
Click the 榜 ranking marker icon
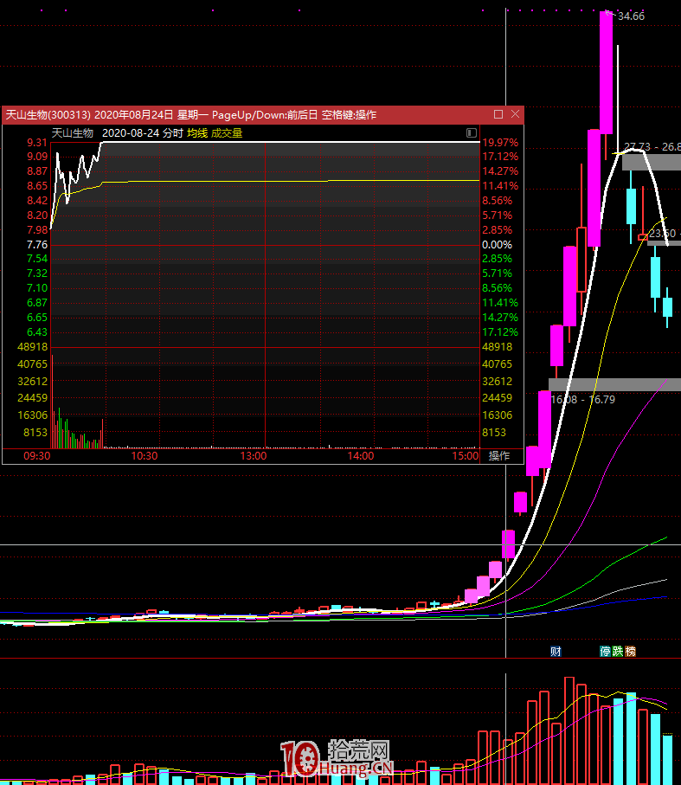630,651
